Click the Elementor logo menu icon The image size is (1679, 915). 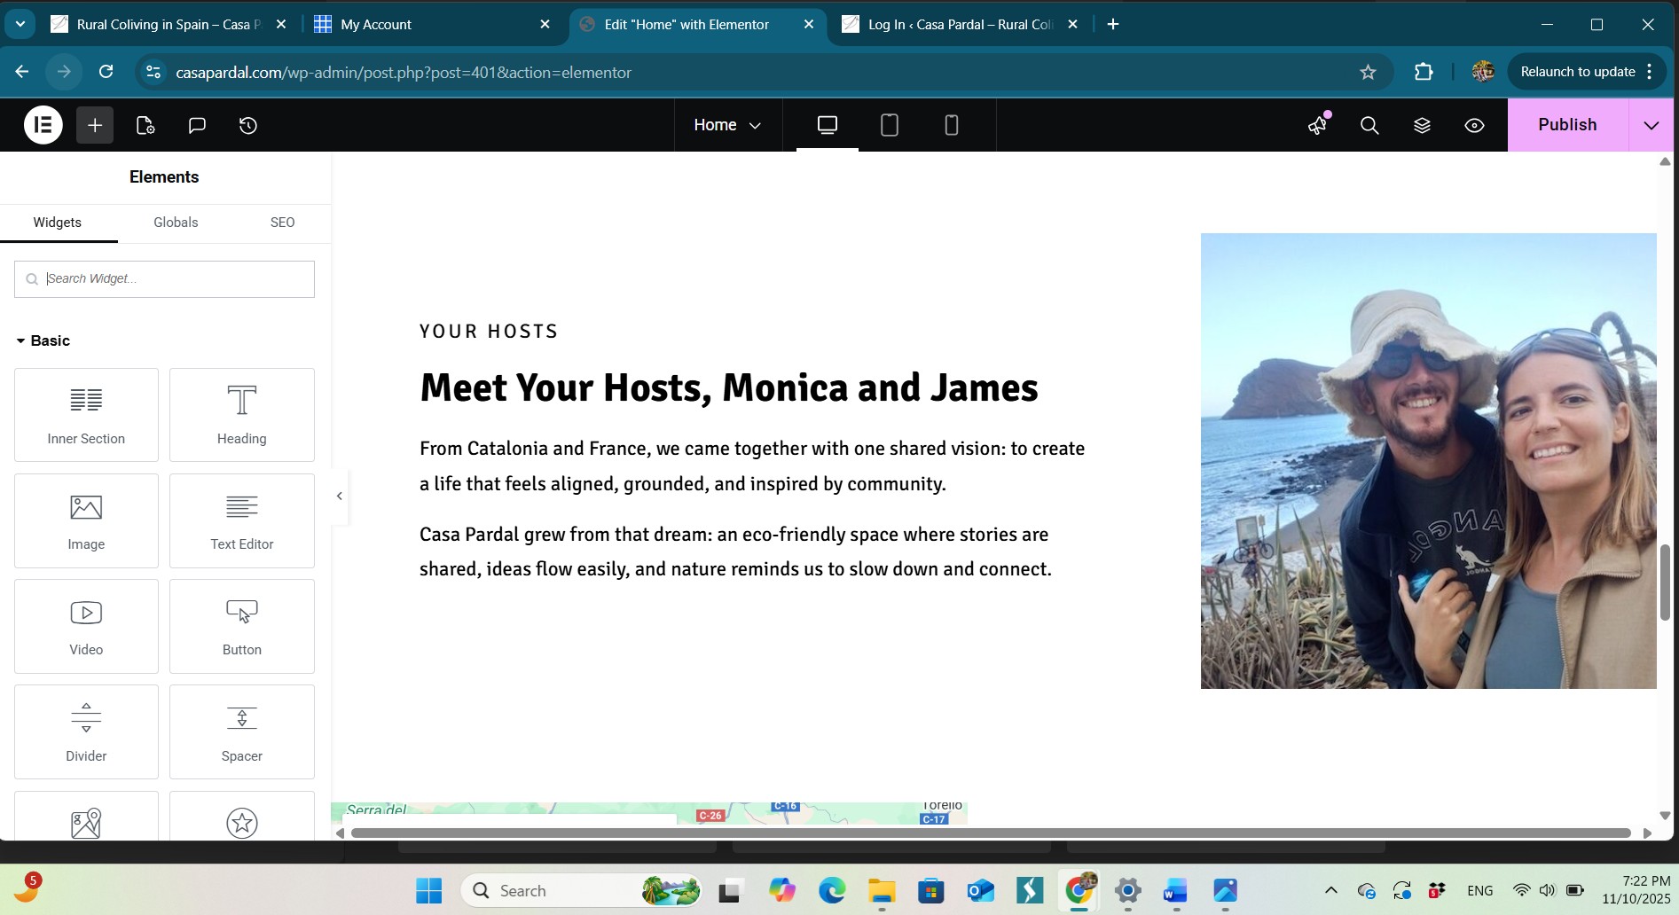coord(43,125)
